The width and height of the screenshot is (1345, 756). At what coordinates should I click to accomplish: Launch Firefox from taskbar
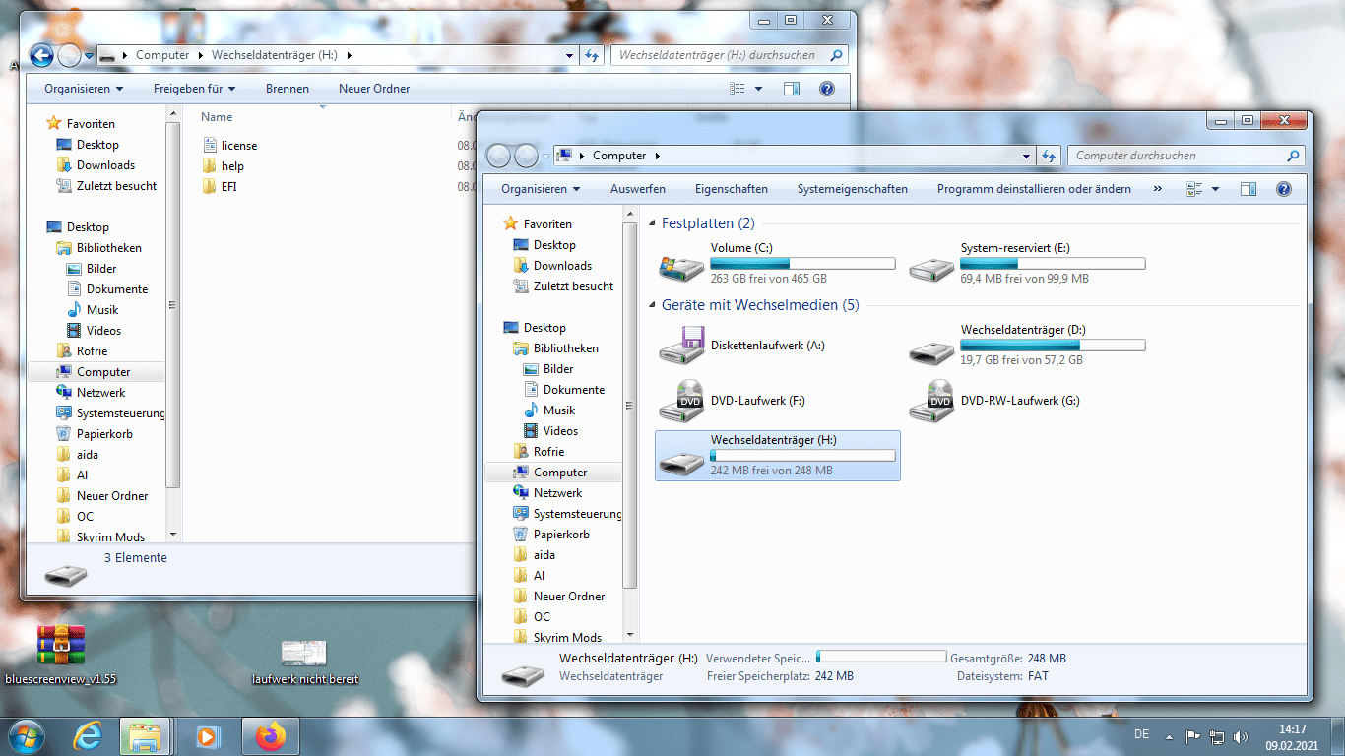[269, 736]
